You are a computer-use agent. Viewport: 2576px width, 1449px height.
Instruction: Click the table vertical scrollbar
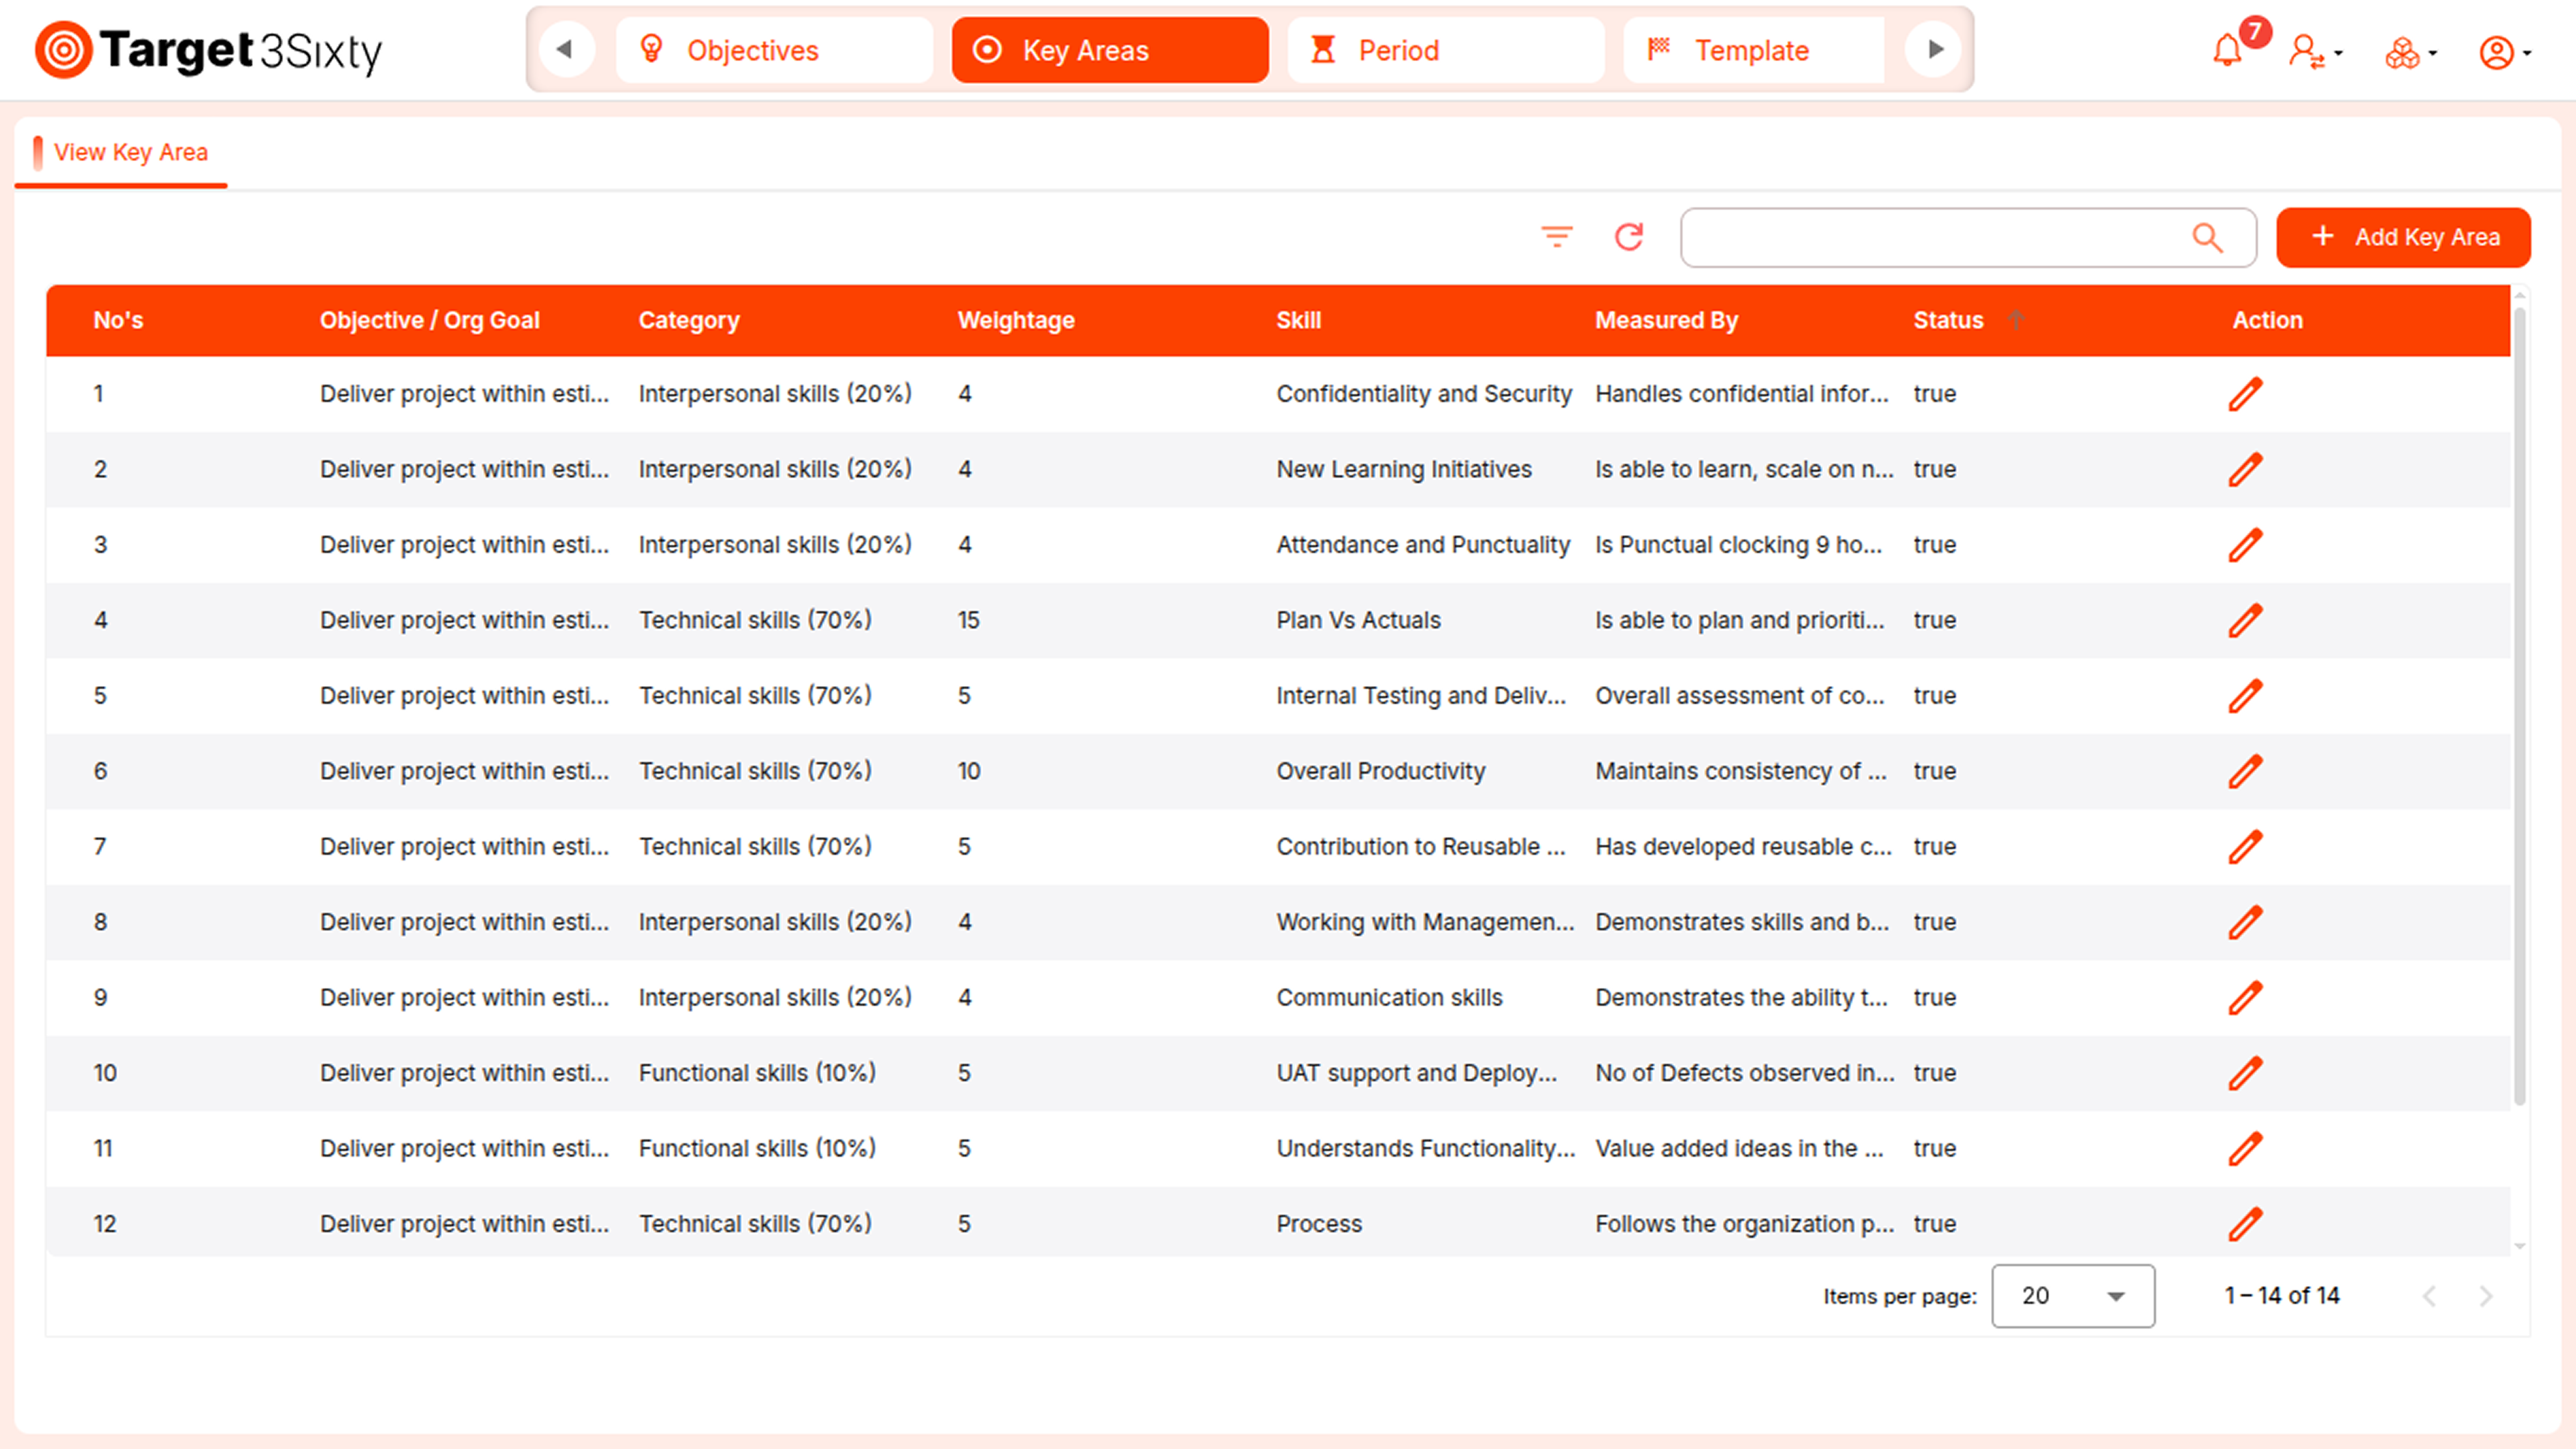pyautogui.click(x=2519, y=700)
